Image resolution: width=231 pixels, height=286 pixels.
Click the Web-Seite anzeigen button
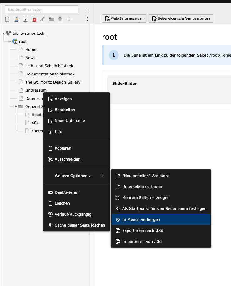tap(124, 18)
